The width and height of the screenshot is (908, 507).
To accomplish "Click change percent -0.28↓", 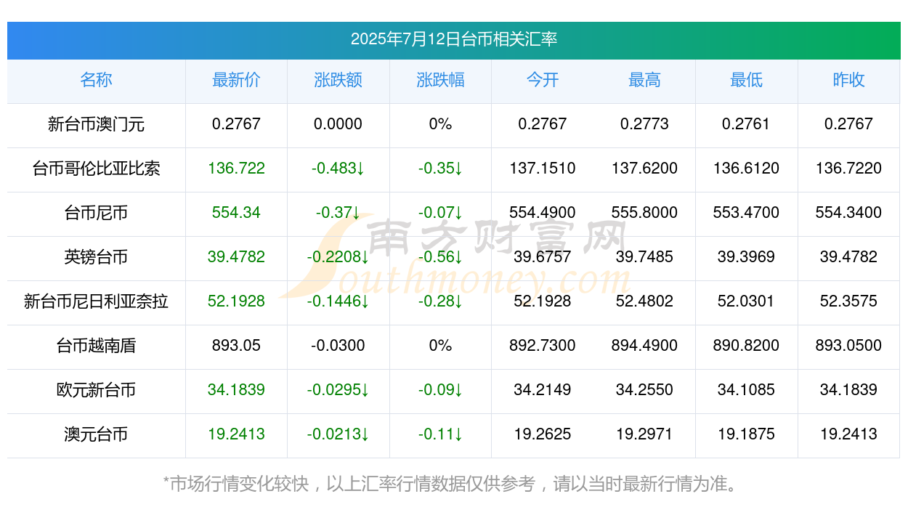I will tap(440, 301).
